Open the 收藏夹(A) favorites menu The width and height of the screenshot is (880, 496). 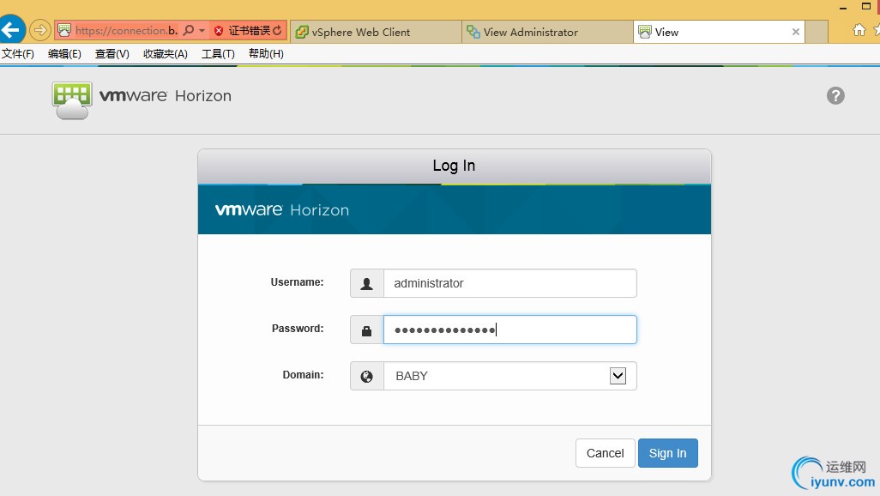[x=165, y=54]
